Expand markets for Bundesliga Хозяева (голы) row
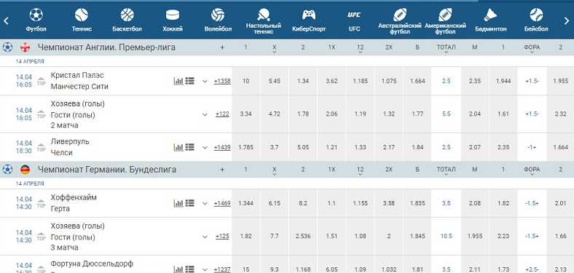574x273 pixels. 205,237
